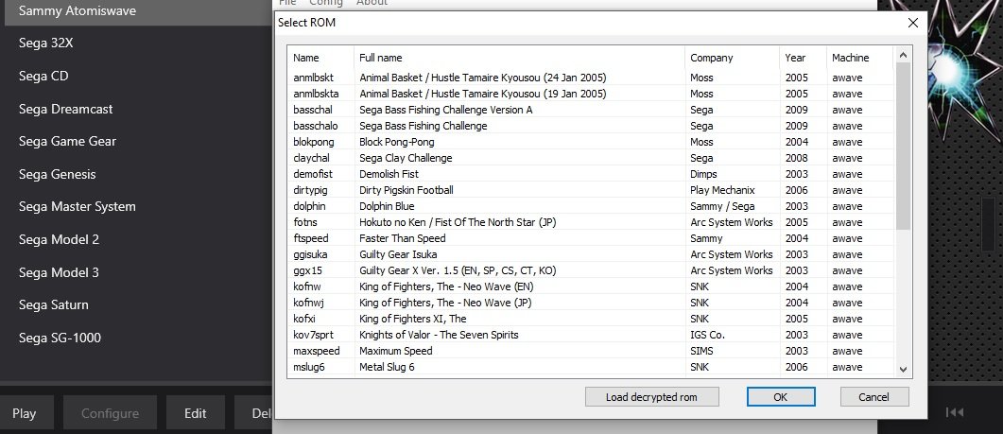Screen dimensions: 1003x434
Task: Sort by the Year column header
Action: 803,58
